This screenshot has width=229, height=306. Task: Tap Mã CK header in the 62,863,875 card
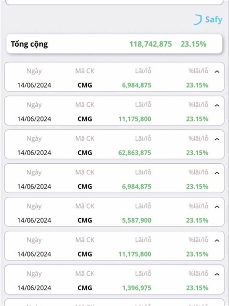[x=85, y=138]
